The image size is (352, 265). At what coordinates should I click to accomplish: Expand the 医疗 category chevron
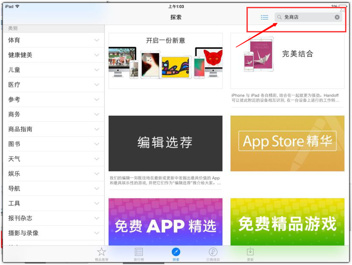point(97,85)
